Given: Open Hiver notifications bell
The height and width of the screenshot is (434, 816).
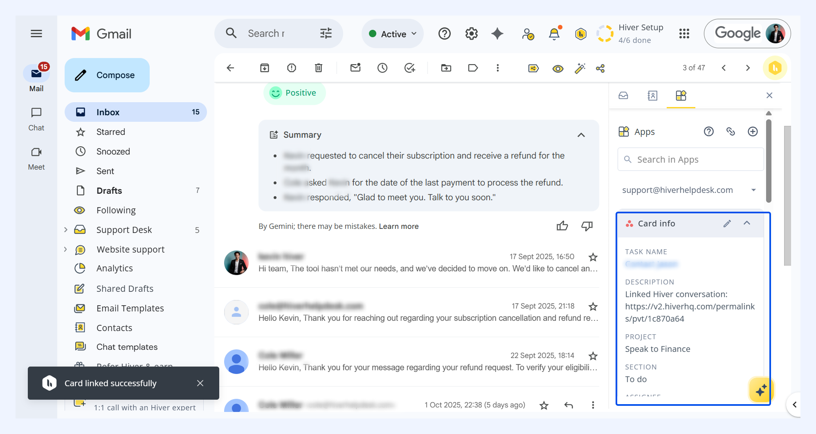Looking at the screenshot, I should coord(555,34).
